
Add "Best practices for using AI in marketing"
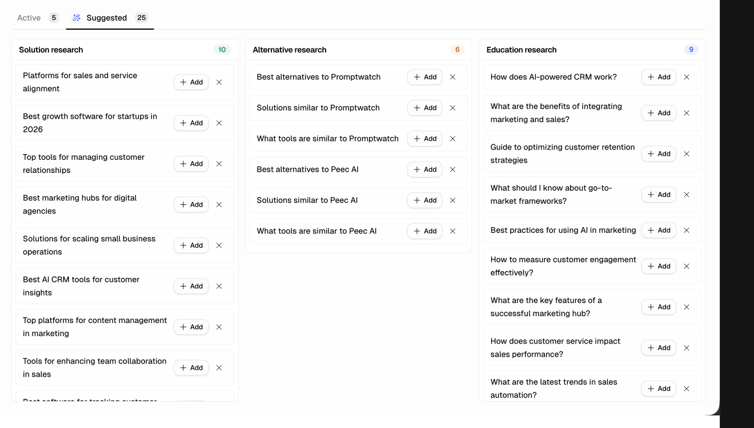[x=658, y=230]
